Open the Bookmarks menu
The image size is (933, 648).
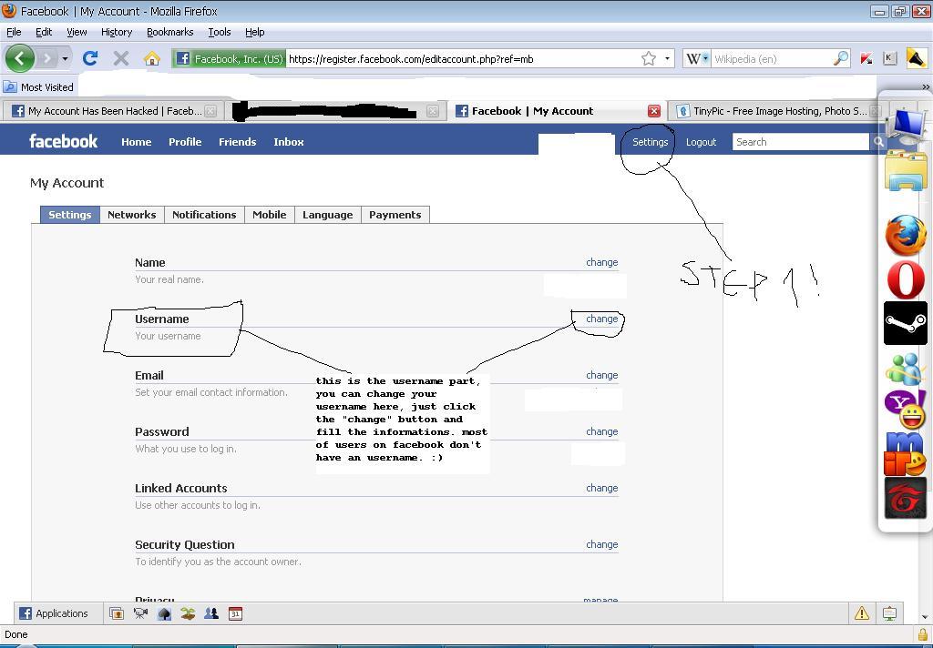[x=170, y=32]
